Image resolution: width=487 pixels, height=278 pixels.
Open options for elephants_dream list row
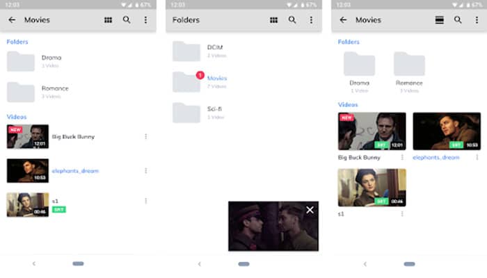coord(145,171)
